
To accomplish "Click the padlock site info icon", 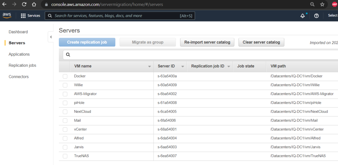I will pos(46,4).
